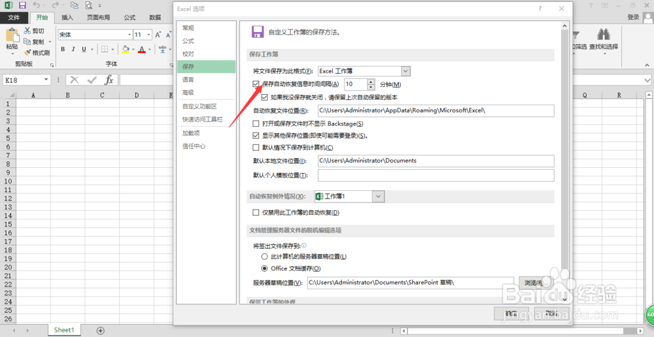The height and width of the screenshot is (337, 654).
Task: Open the font color dropdown arrow
Action: click(149, 50)
